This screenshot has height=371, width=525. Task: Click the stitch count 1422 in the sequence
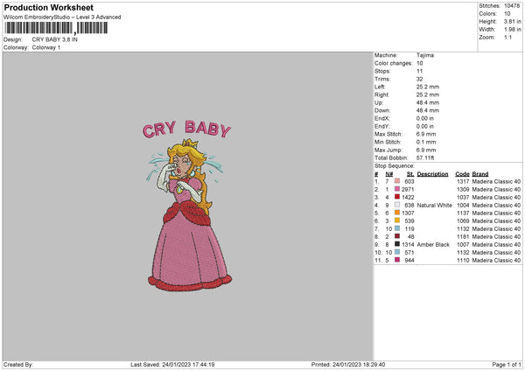[408, 197]
